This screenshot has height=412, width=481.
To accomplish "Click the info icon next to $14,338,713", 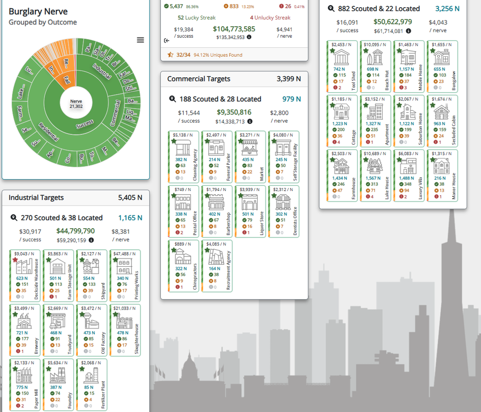I will (250, 122).
